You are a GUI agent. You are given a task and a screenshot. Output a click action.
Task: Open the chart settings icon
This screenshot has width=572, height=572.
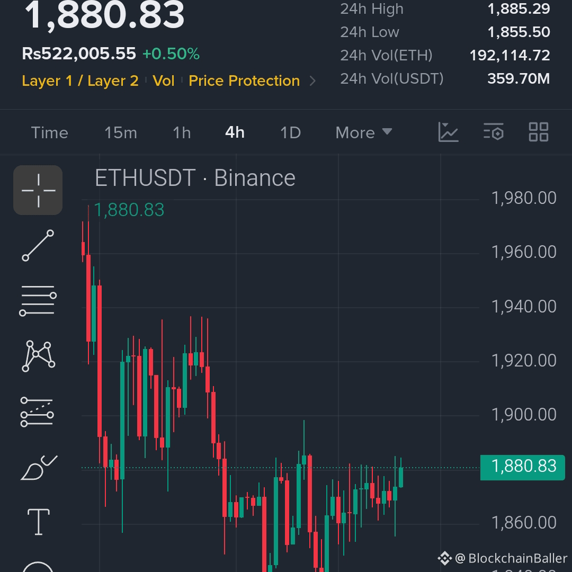coord(494,132)
